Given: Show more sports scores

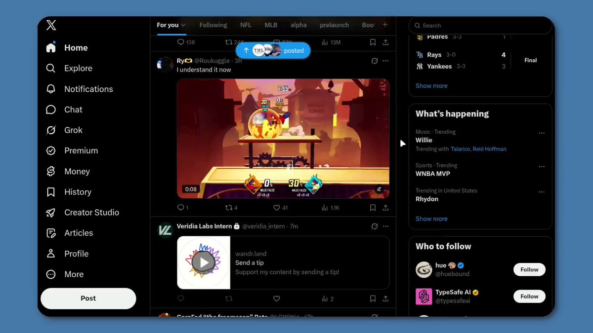Looking at the screenshot, I should tap(431, 86).
